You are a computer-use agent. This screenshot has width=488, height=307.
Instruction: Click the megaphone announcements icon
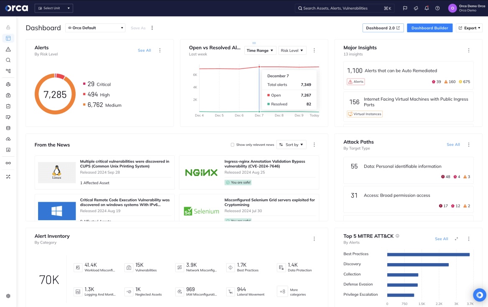tap(416, 8)
